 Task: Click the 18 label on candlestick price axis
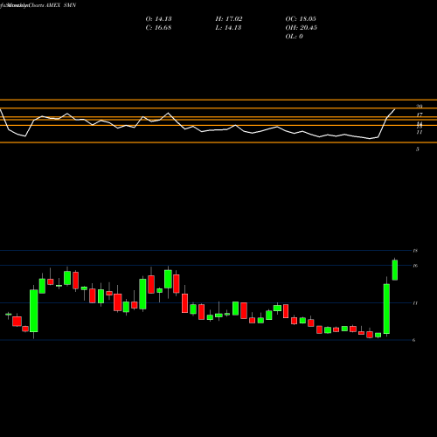pyautogui.click(x=415, y=251)
